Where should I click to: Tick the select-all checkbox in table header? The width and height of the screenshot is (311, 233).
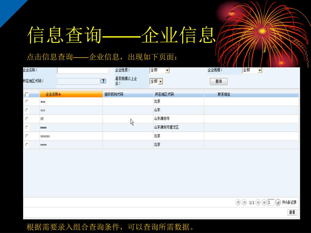click(27, 94)
